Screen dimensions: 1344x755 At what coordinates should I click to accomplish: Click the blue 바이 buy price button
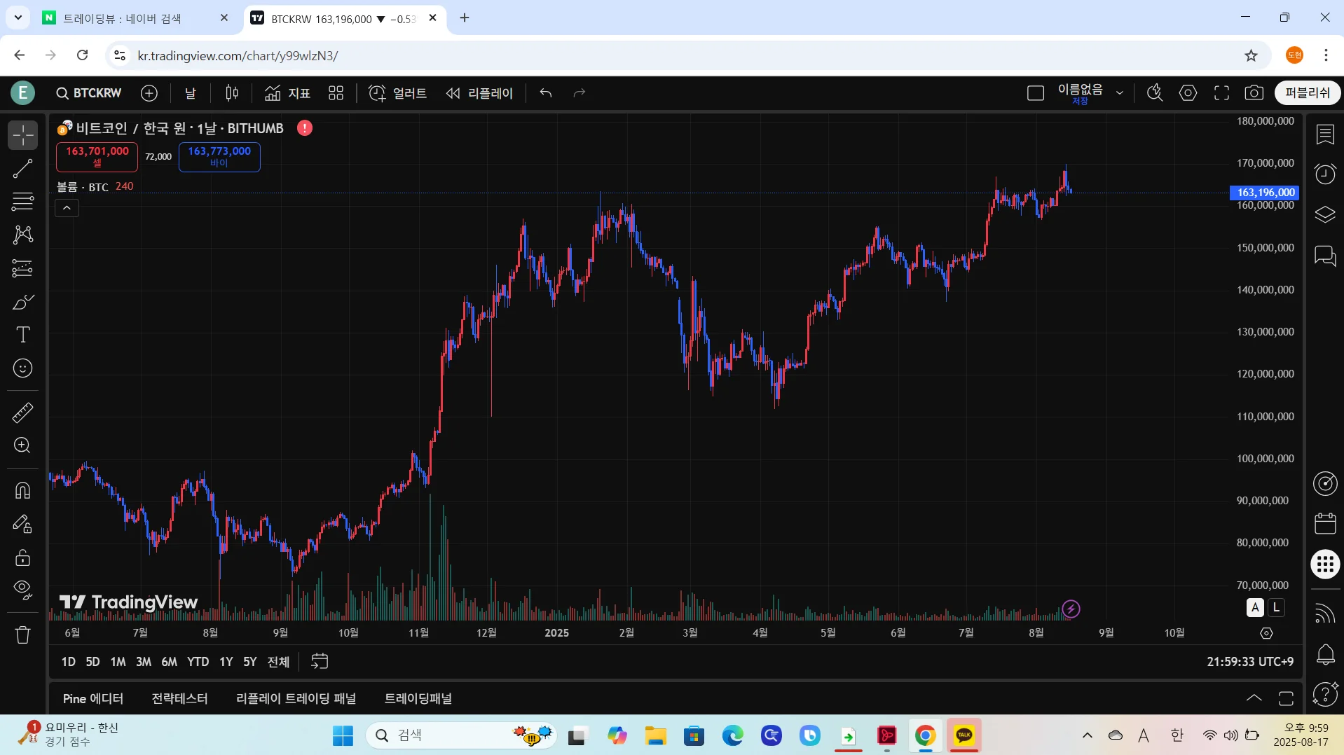pyautogui.click(x=219, y=157)
